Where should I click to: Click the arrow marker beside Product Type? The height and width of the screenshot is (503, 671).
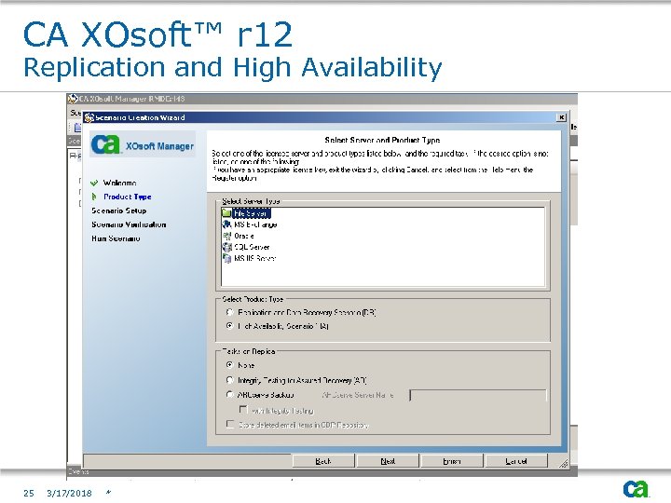tap(94, 197)
